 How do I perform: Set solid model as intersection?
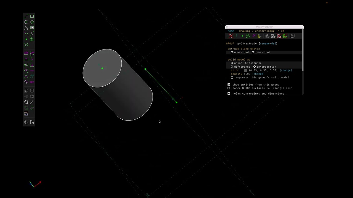pos(264,67)
